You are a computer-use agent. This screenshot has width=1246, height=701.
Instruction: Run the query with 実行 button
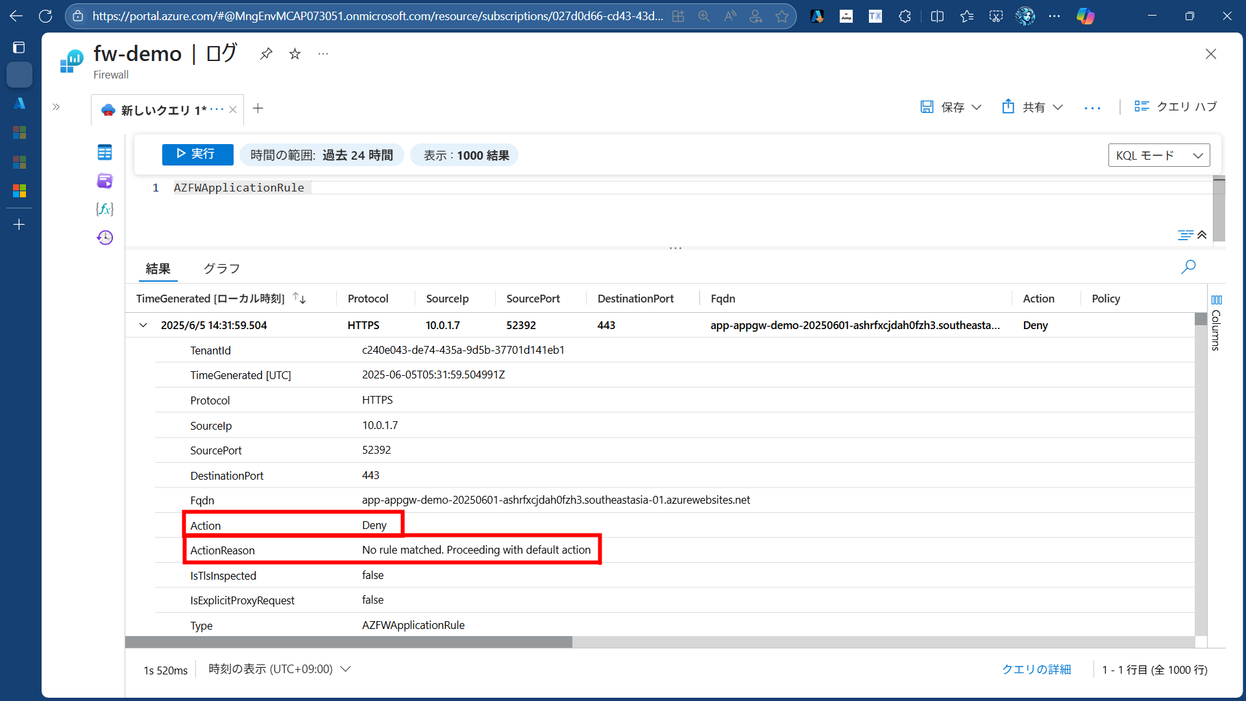197,154
